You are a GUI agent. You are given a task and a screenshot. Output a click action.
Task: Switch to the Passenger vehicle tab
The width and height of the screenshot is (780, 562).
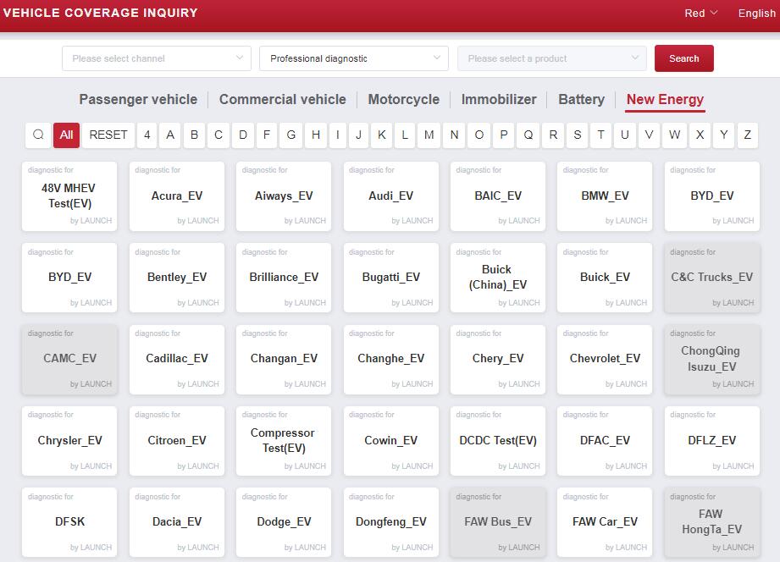(138, 100)
